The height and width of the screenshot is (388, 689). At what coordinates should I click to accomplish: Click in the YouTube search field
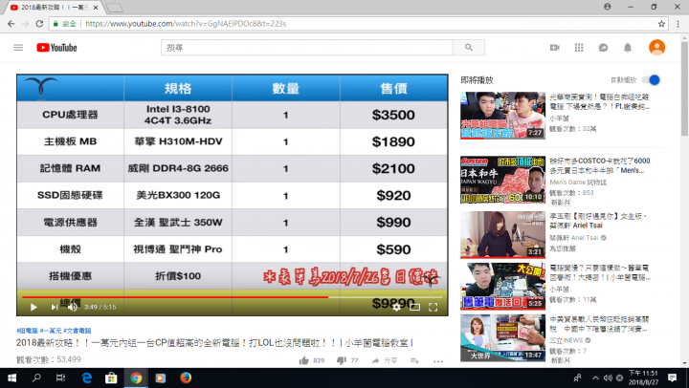click(x=307, y=48)
